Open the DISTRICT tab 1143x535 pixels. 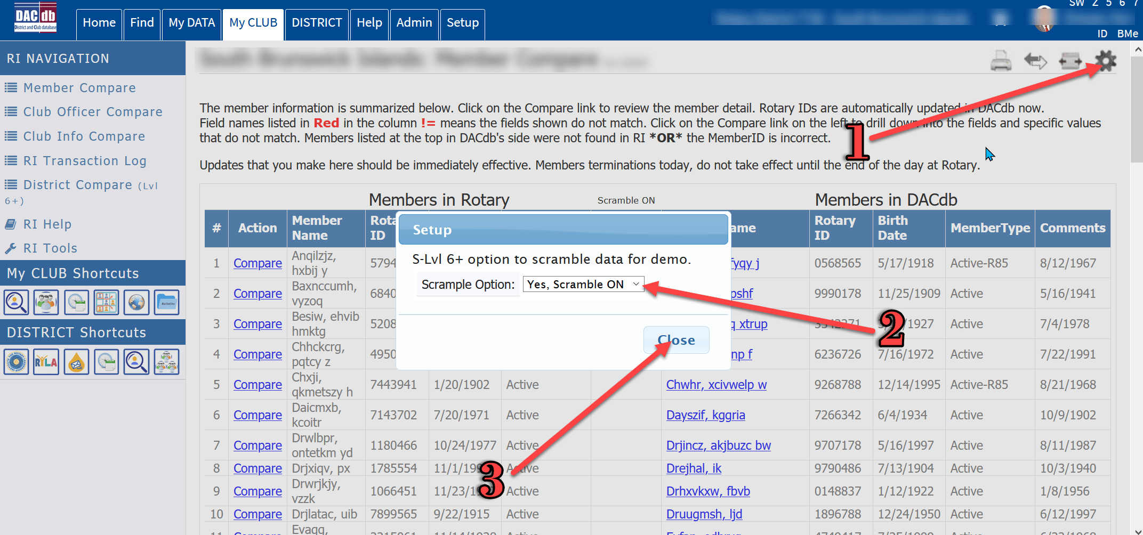pos(317,25)
